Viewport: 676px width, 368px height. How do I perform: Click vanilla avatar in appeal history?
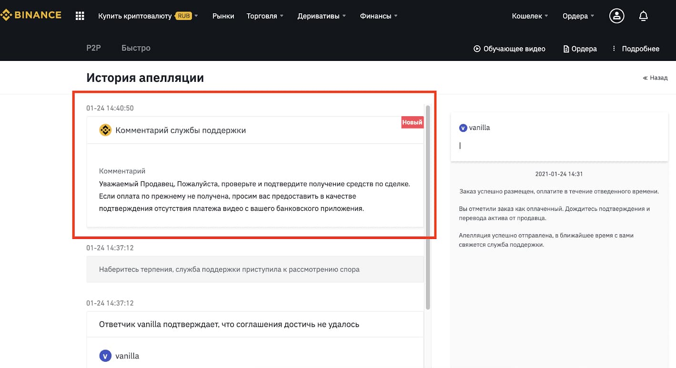pyautogui.click(x=105, y=356)
